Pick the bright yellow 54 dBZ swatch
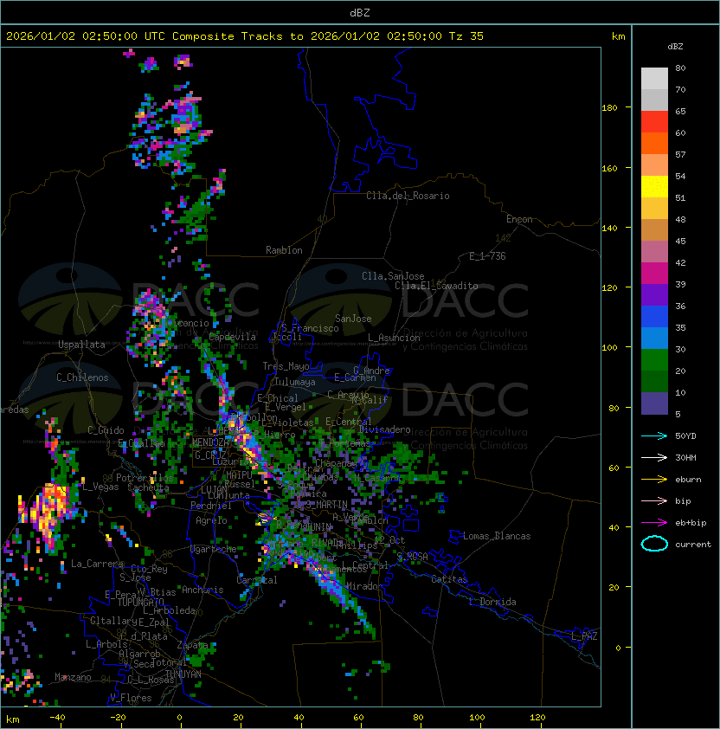 [x=654, y=187]
